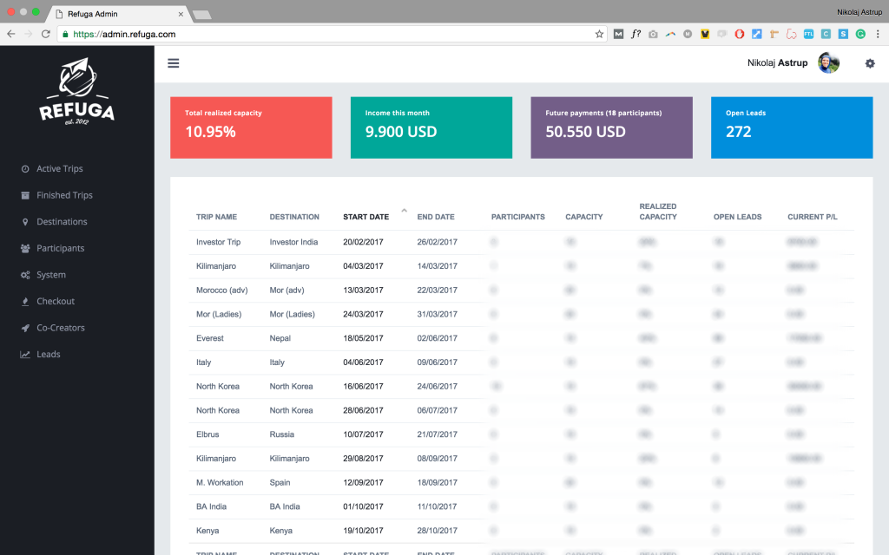The width and height of the screenshot is (889, 555).
Task: Sort table by Destination column
Action: click(294, 217)
